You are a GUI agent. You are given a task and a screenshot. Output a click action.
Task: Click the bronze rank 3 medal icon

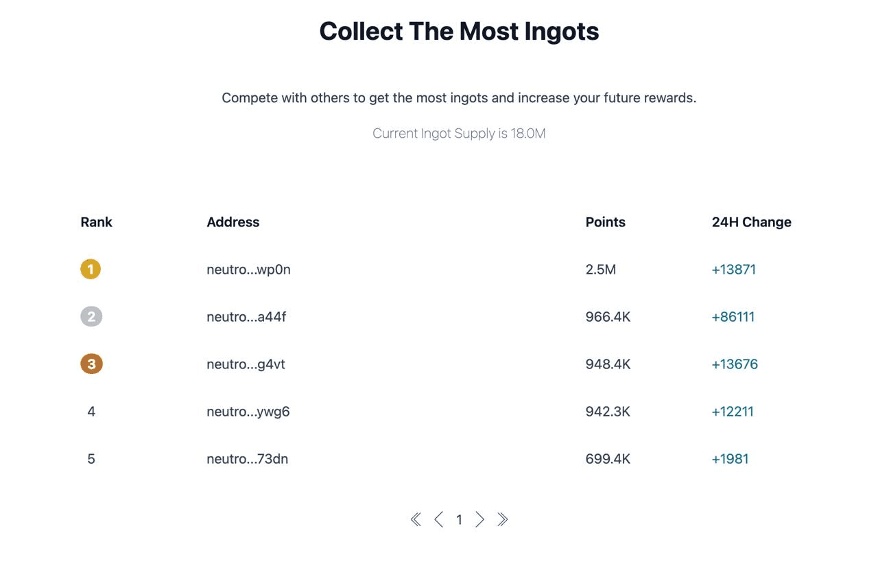point(91,364)
